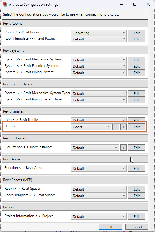The height and width of the screenshot is (232, 155).
Task: Click the plus button in Doors row
Action: coord(123,127)
